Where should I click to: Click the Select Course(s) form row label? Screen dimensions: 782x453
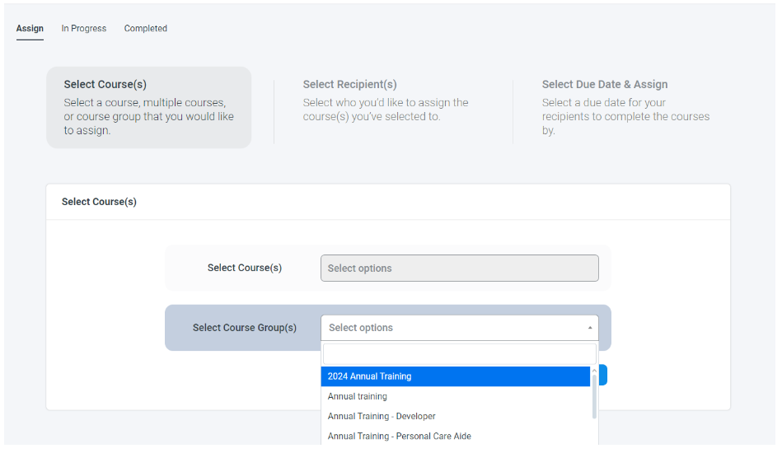[x=244, y=269]
